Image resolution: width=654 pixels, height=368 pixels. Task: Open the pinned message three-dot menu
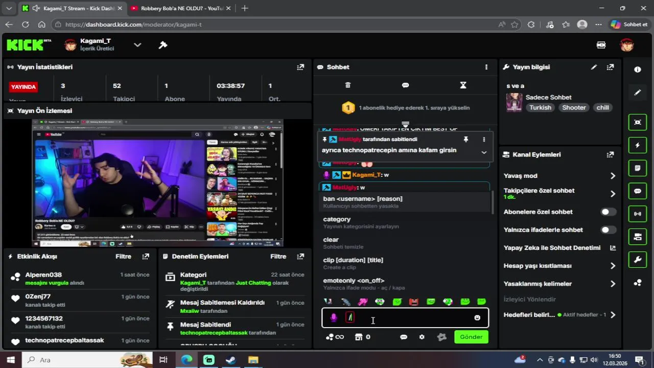pos(484,139)
